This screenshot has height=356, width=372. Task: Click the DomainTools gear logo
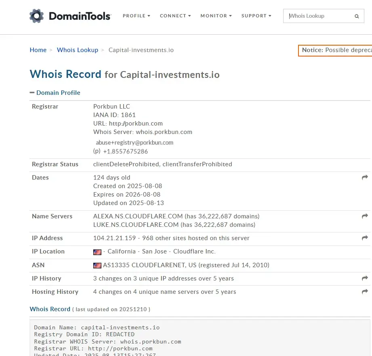[x=36, y=16]
